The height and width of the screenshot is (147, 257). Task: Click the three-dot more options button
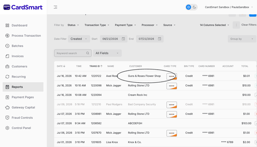pyautogui.click(x=236, y=25)
